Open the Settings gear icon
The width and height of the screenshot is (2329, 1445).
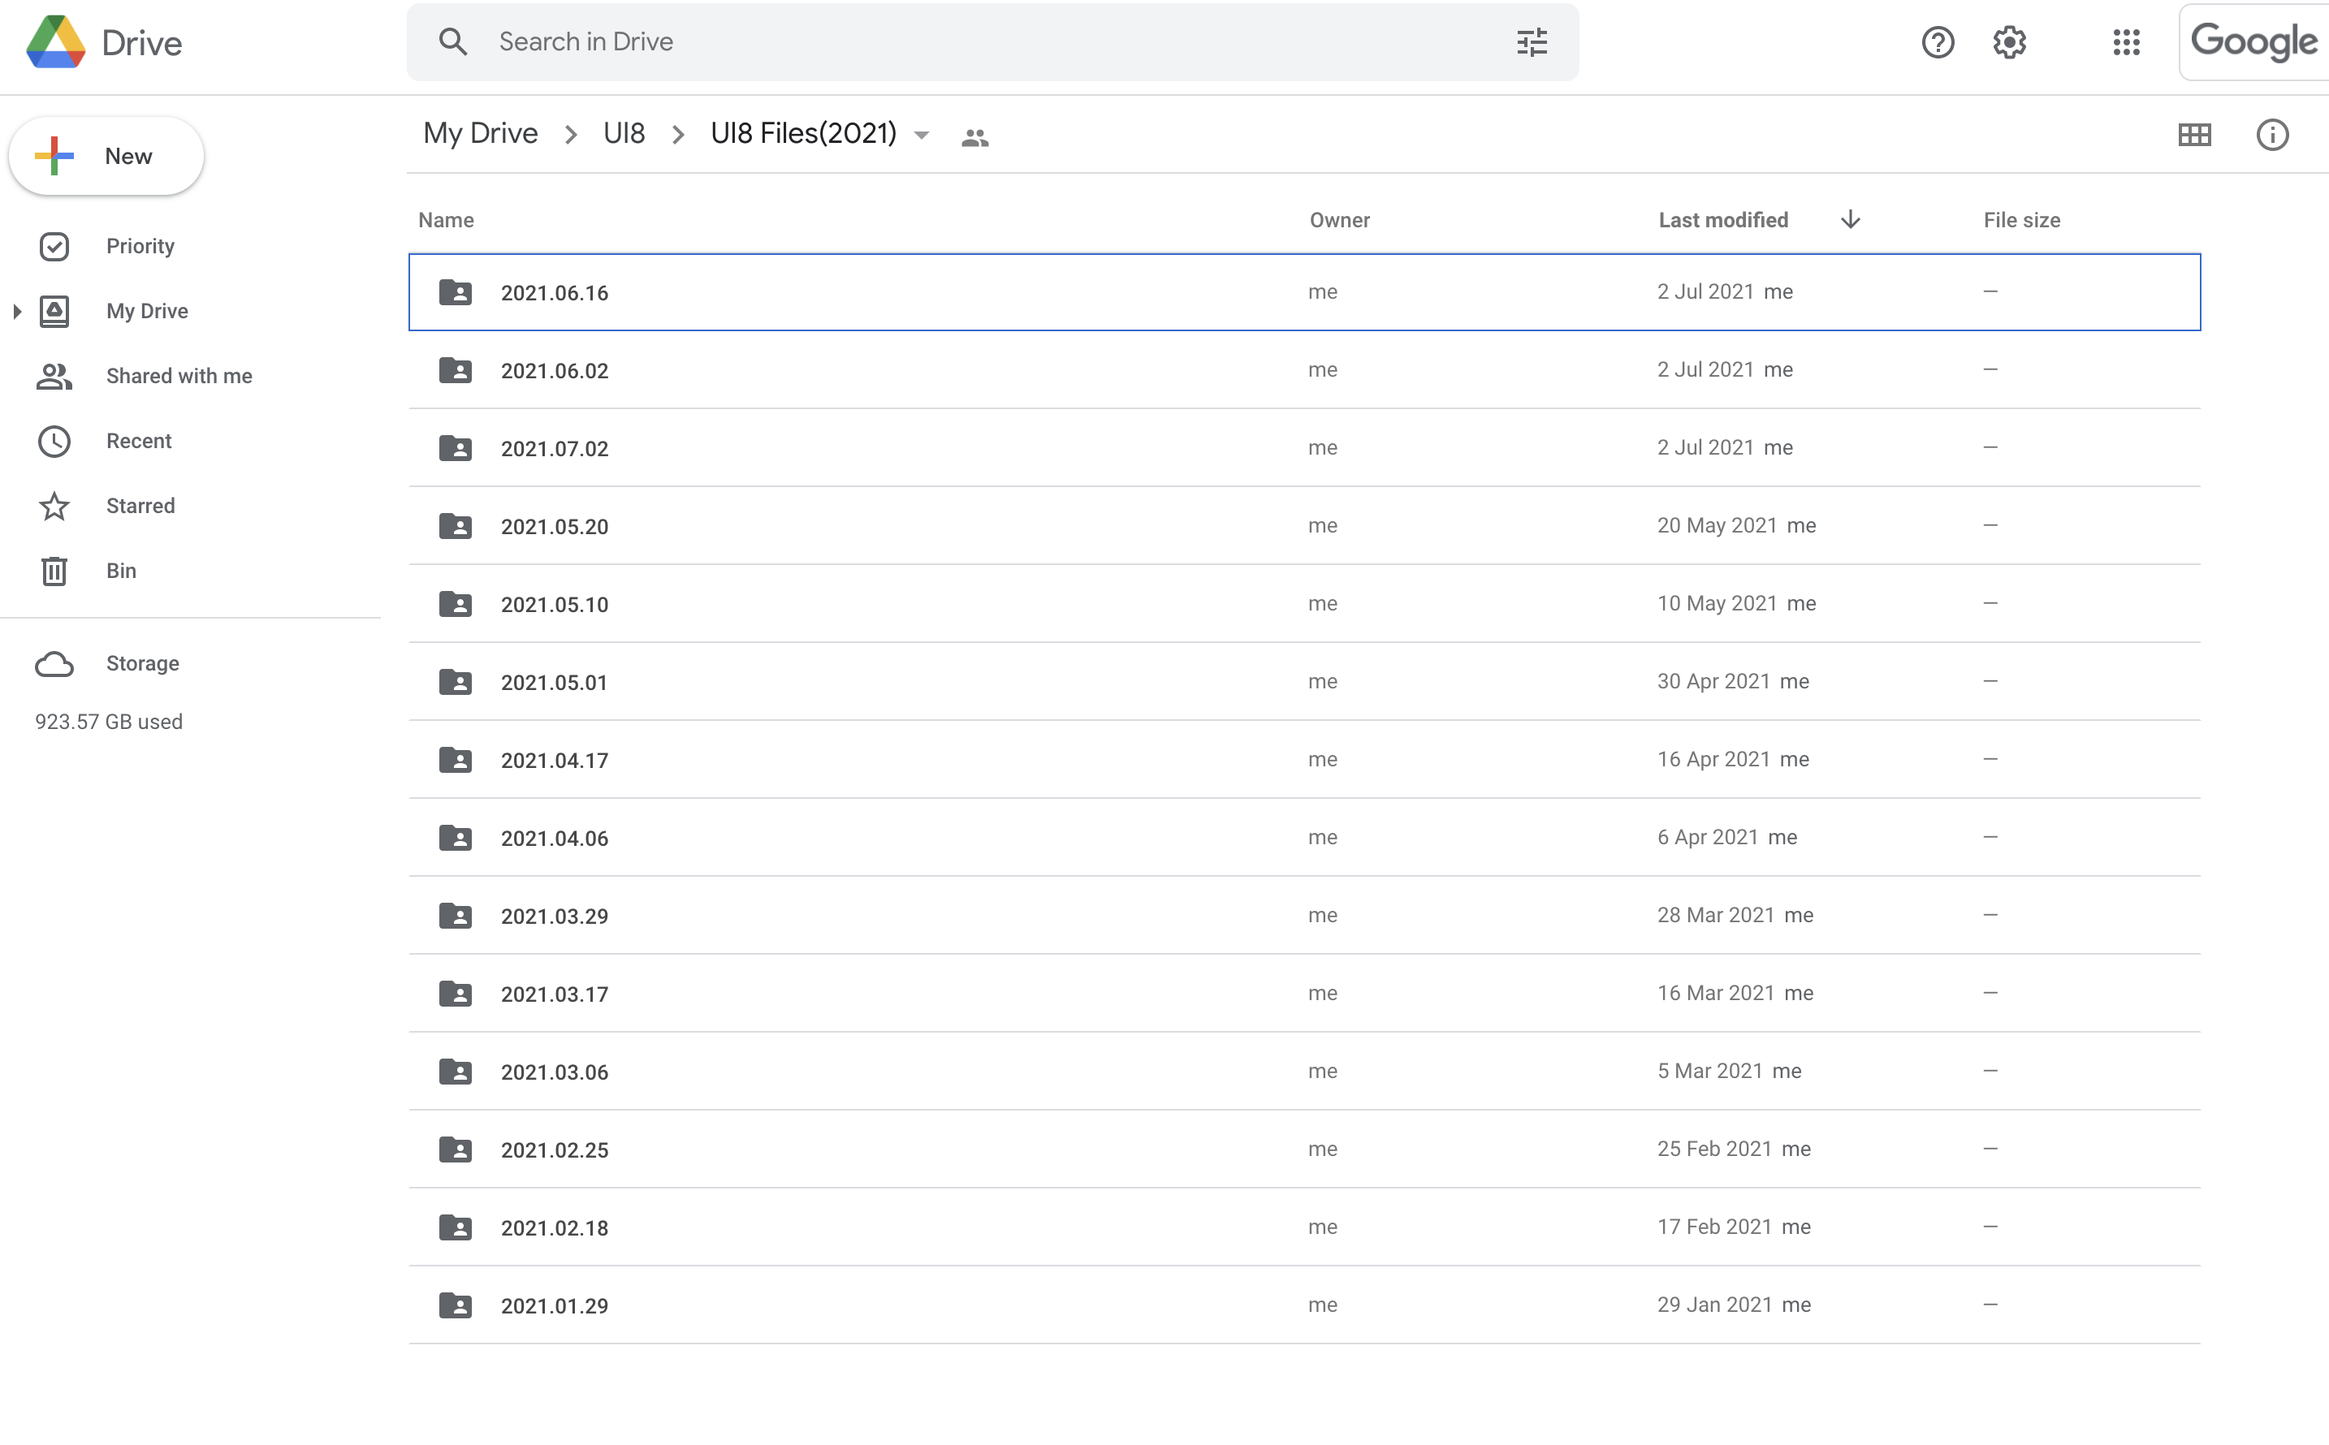[2010, 42]
